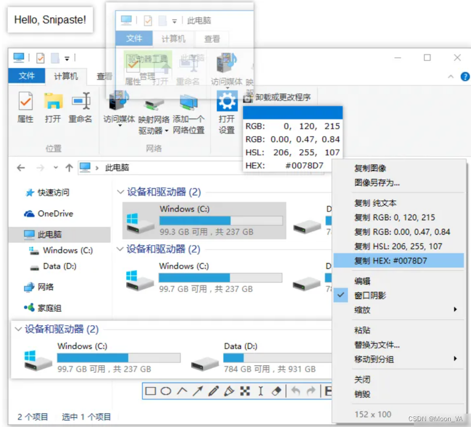Go back with the navigation arrow
471x427 pixels.
point(21,168)
